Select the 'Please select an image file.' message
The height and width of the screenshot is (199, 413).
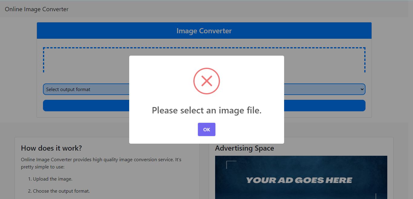click(x=207, y=110)
